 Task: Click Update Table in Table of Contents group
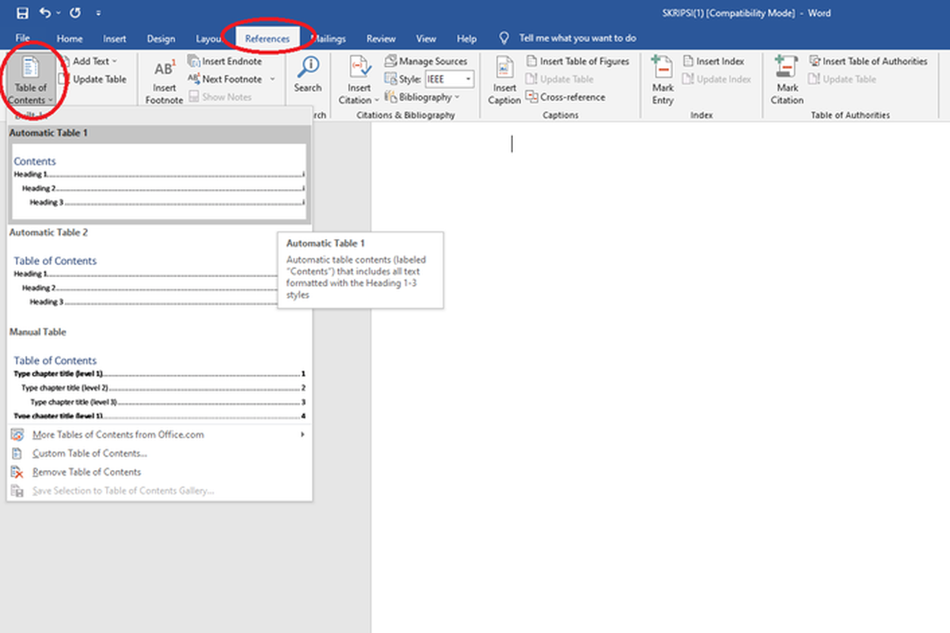coord(93,79)
